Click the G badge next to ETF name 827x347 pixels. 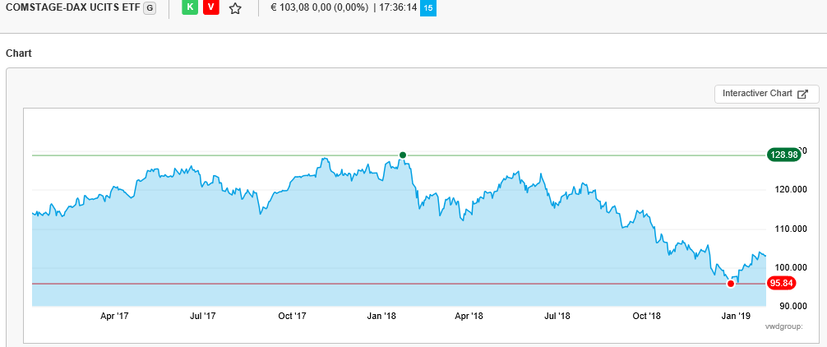[x=149, y=8]
